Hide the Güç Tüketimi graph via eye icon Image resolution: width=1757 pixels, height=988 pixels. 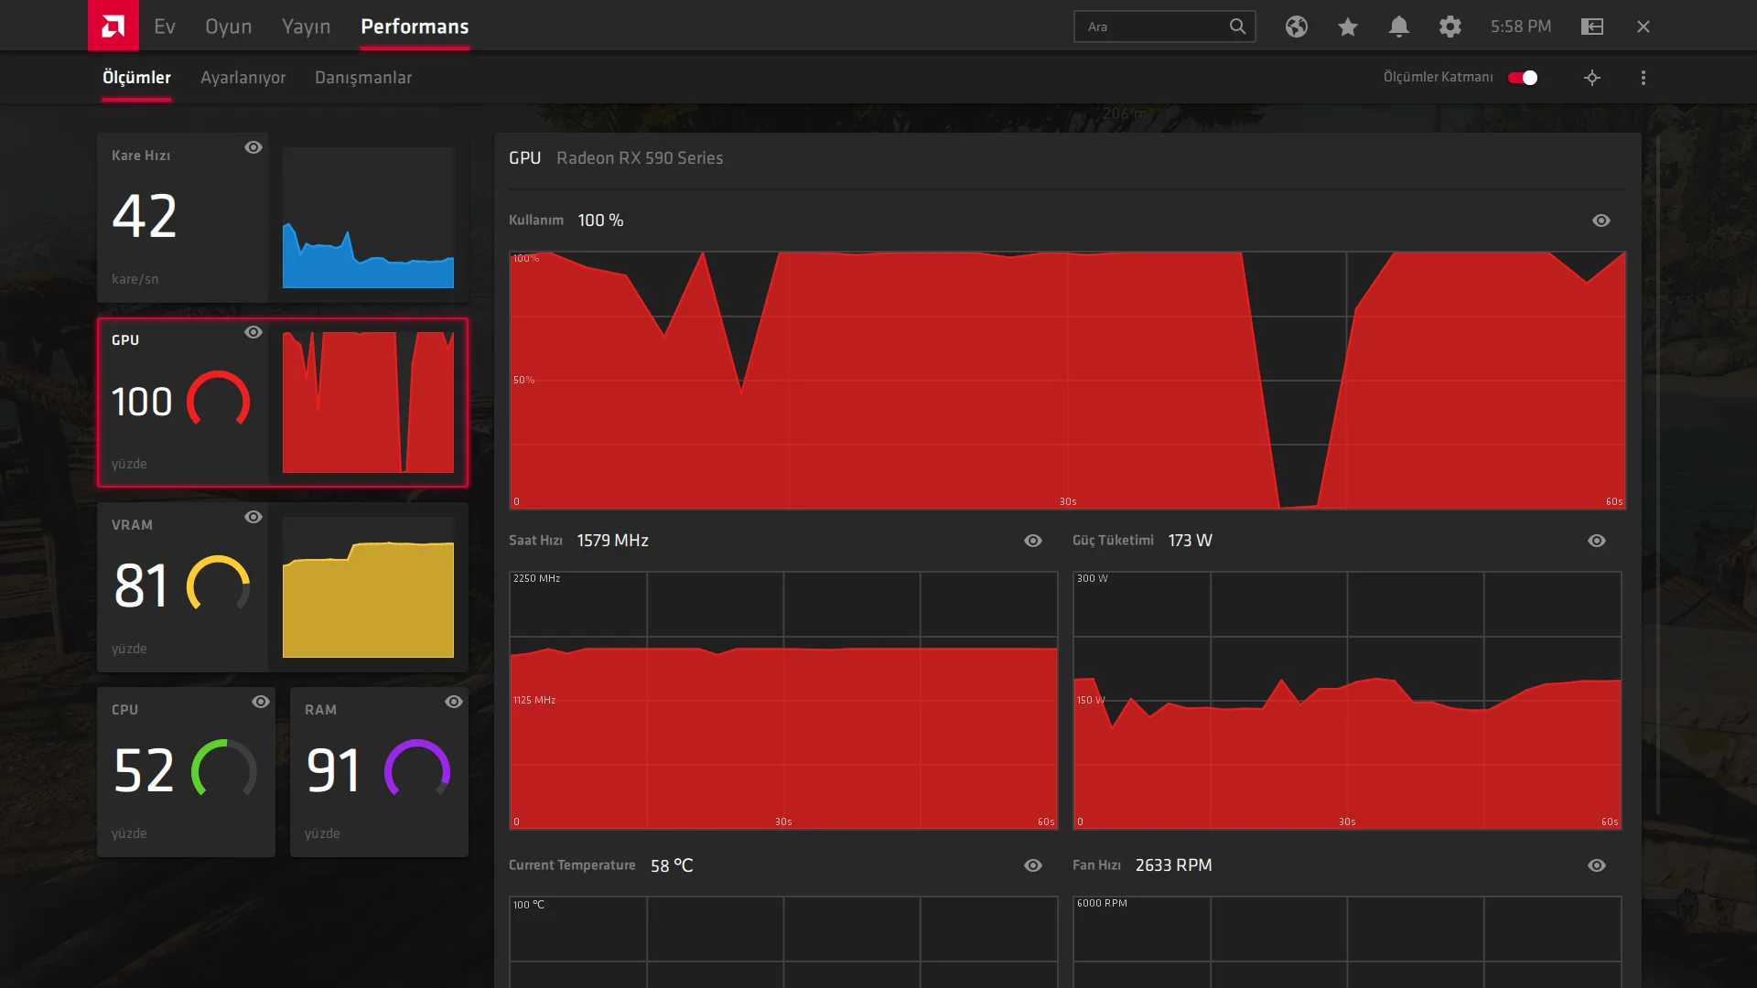[x=1597, y=541]
